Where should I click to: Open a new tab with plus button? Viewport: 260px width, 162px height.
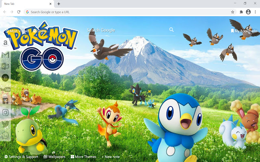click(58, 4)
